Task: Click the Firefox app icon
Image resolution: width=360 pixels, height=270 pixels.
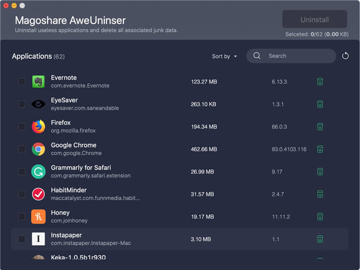Action: 38,127
